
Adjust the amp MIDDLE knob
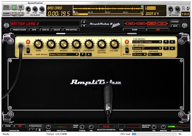(64, 44)
